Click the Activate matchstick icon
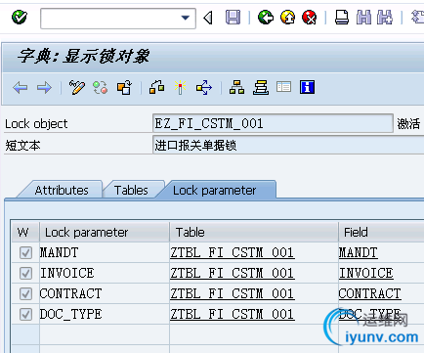 coord(180,87)
